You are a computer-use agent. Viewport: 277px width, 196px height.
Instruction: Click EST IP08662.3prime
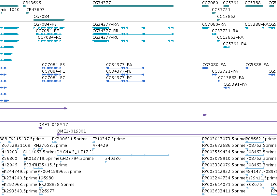coord(261,139)
